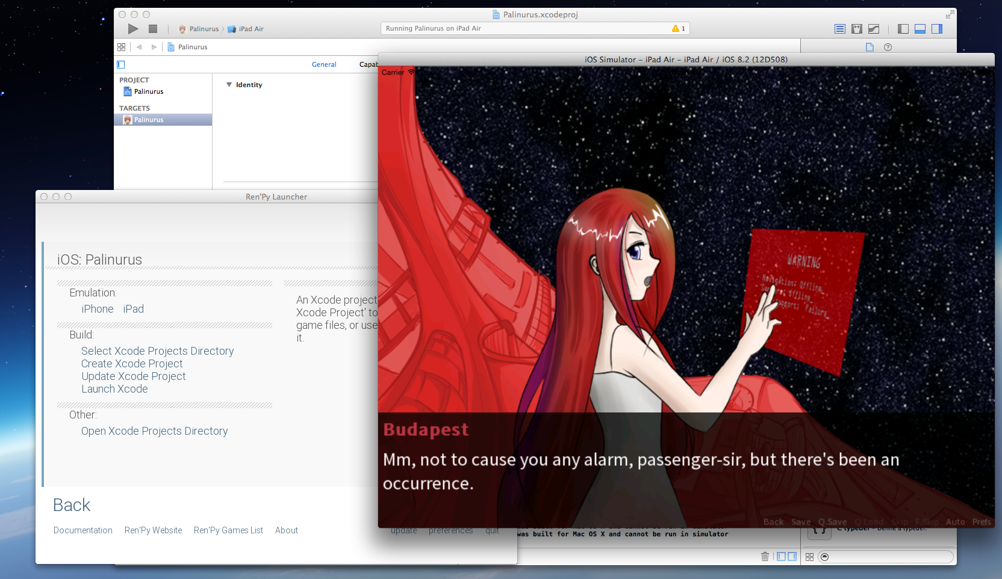
Task: Switch to the General tab
Action: pos(324,64)
